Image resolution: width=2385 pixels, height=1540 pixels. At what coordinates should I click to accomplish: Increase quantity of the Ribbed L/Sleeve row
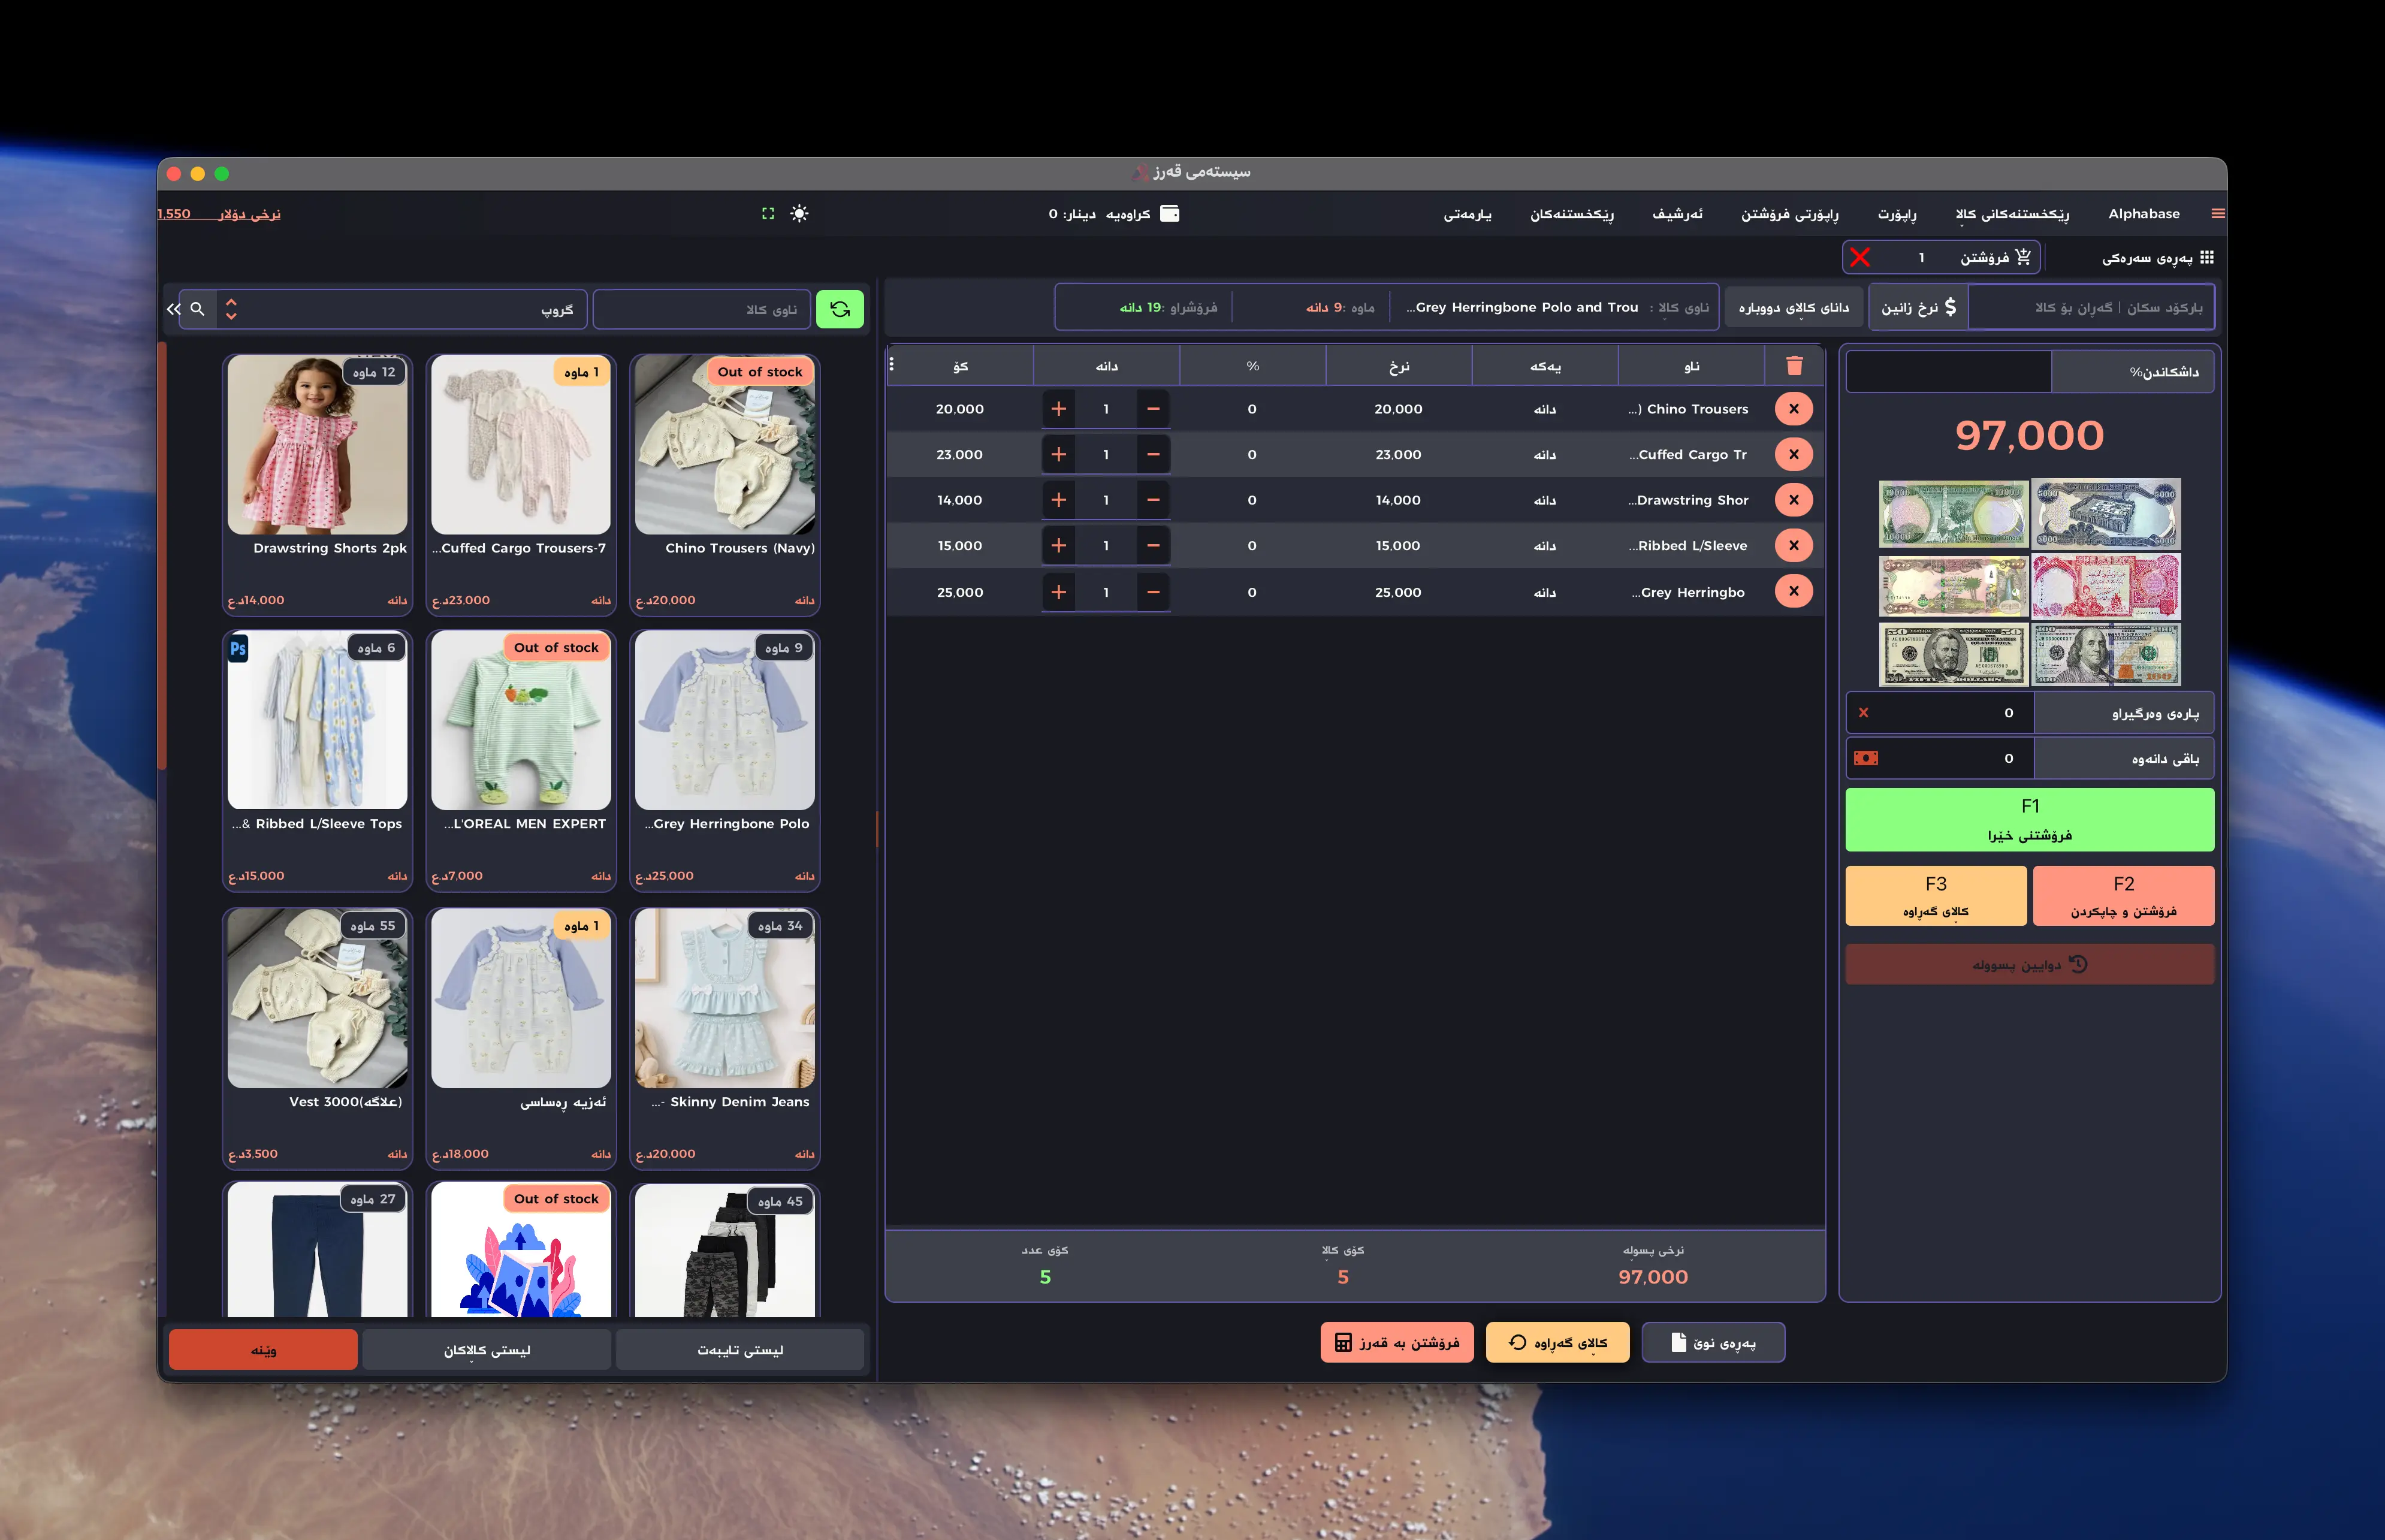pos(1058,546)
